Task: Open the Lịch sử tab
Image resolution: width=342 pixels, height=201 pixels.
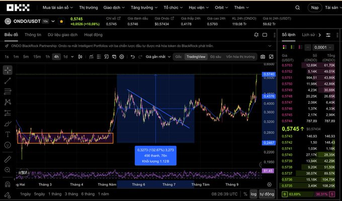Action: pyautogui.click(x=308, y=35)
